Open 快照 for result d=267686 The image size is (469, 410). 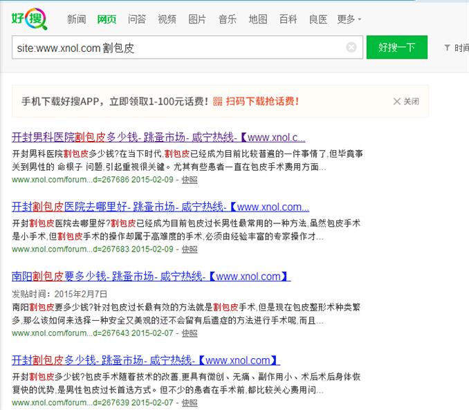(x=190, y=180)
